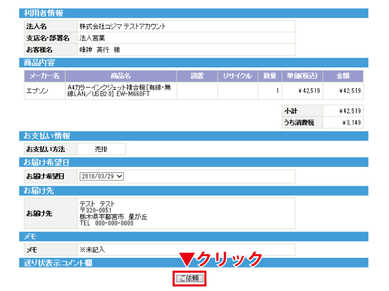
Task: Click the お客様名 value field
Action: pyautogui.click(x=100, y=50)
